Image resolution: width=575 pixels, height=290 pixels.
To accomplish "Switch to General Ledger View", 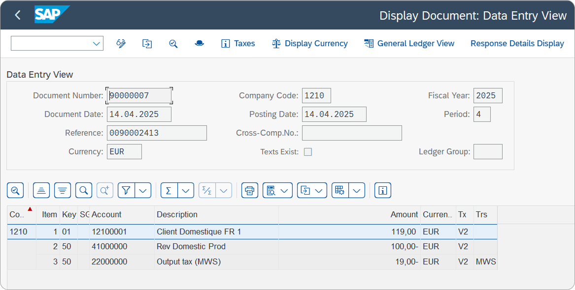I will tap(409, 43).
